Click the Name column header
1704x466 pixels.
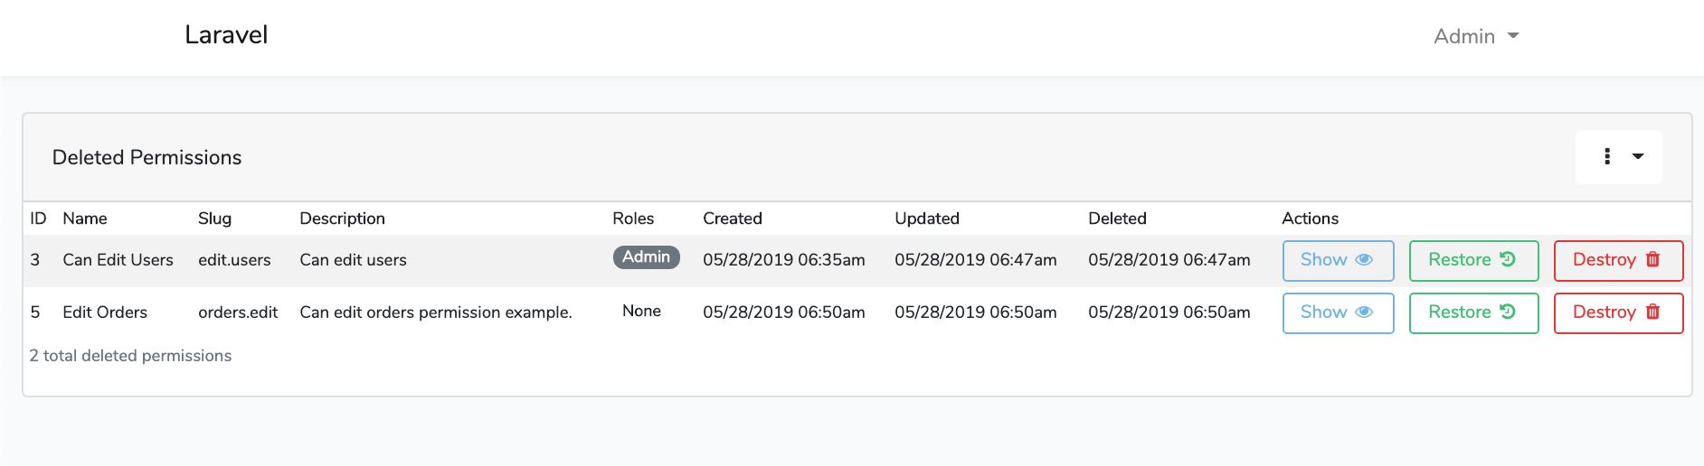pyautogui.click(x=85, y=219)
